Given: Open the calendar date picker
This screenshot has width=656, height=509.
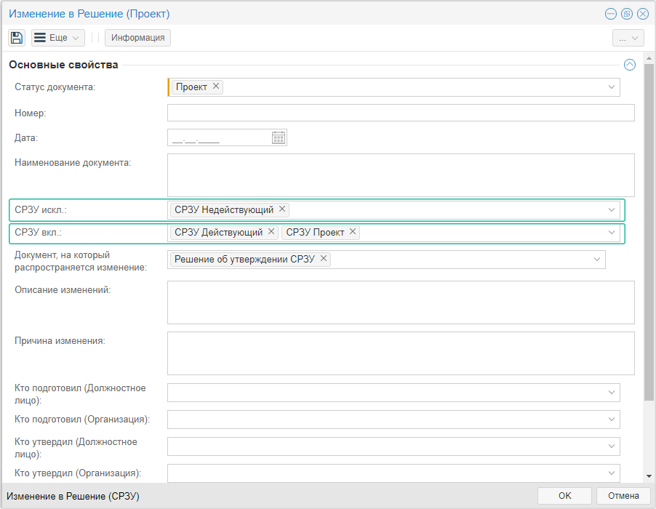Looking at the screenshot, I should pos(279,137).
